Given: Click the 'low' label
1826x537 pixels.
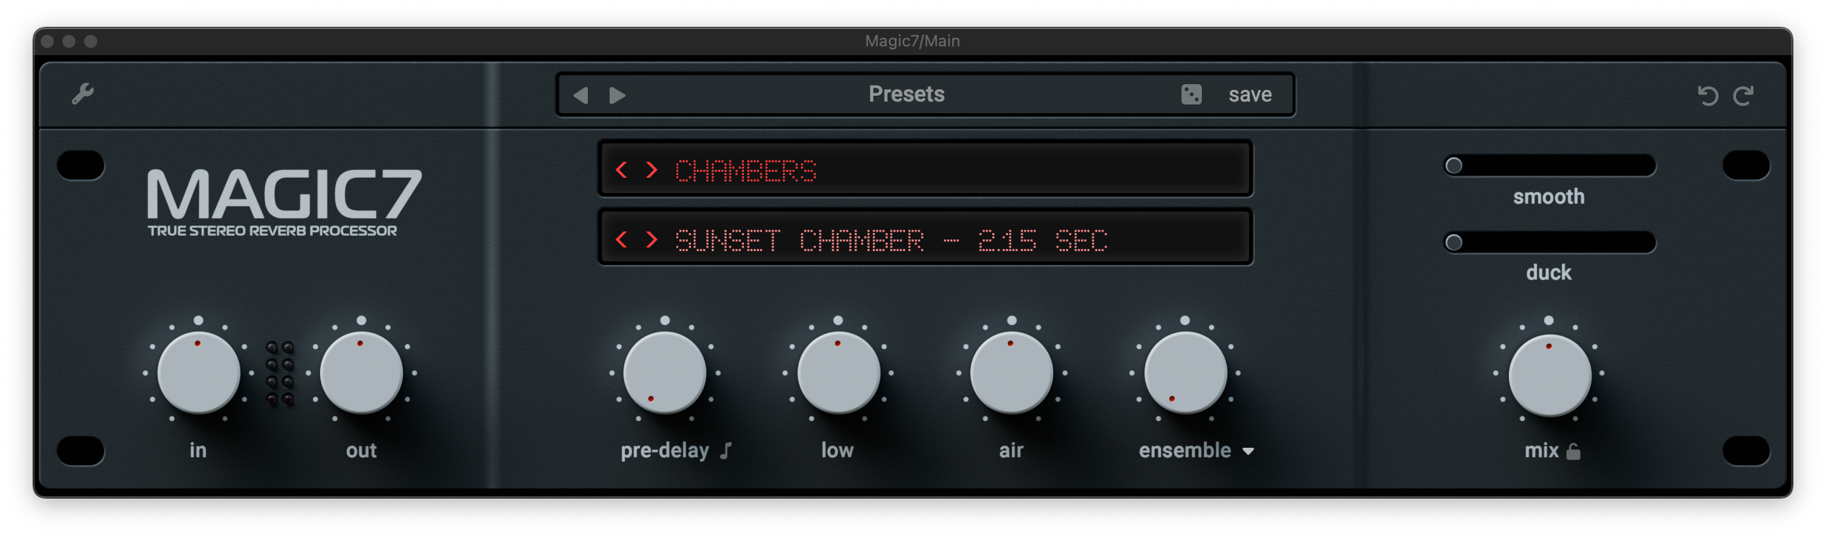Looking at the screenshot, I should tap(838, 451).
